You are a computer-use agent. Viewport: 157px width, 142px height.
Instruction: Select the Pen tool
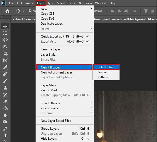coord(5,129)
